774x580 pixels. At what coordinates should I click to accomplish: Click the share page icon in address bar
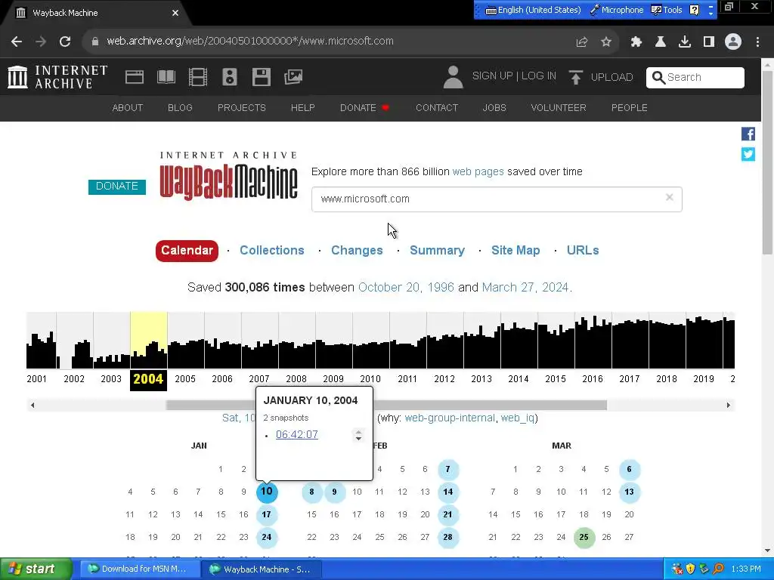click(x=581, y=42)
